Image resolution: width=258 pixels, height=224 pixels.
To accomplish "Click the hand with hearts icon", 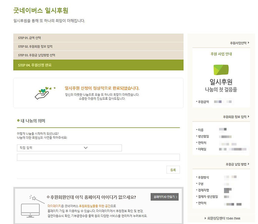I will (44, 93).
